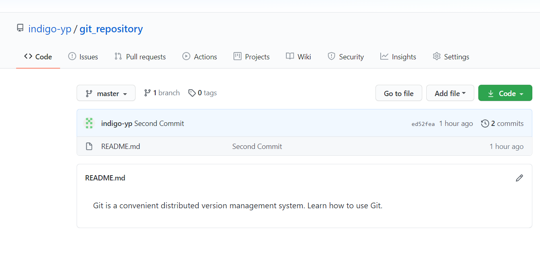Open the ed52fea commit hash

[423, 124]
